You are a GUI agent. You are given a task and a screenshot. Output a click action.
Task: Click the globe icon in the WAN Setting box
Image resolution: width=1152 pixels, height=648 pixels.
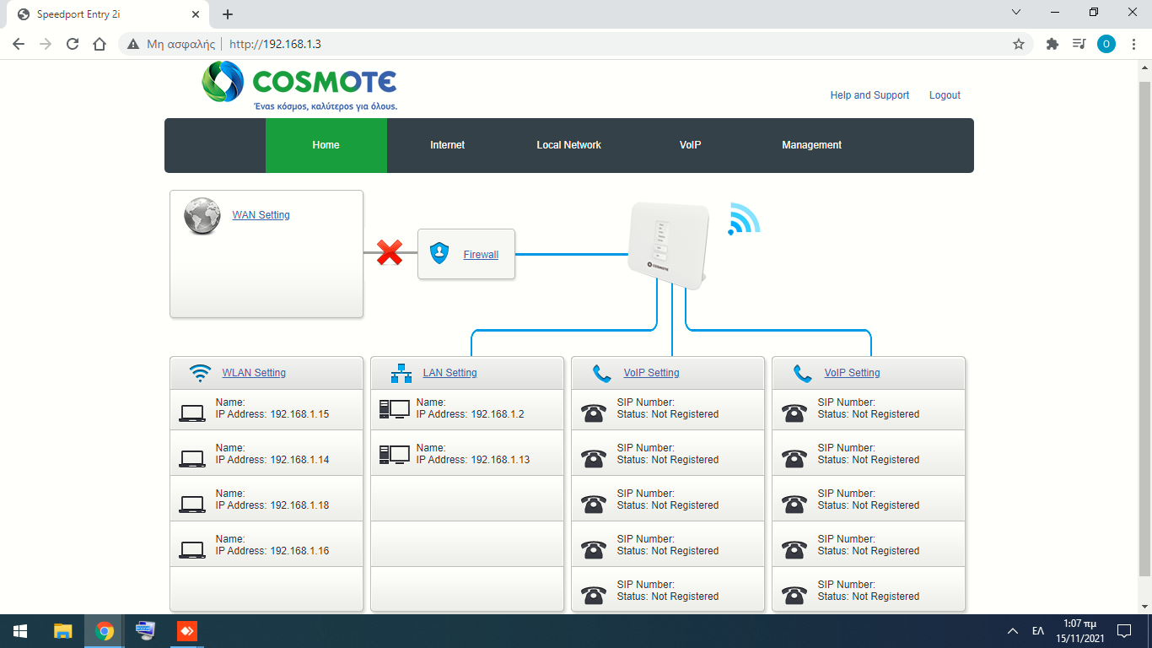(202, 216)
